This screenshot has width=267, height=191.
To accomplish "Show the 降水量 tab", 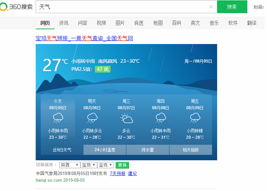I will click(x=148, y=150).
